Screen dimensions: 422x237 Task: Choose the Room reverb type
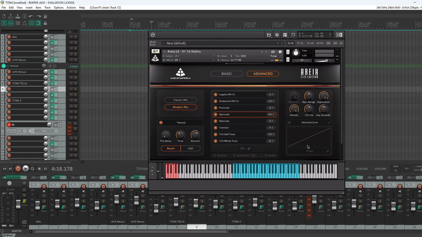(x=171, y=148)
